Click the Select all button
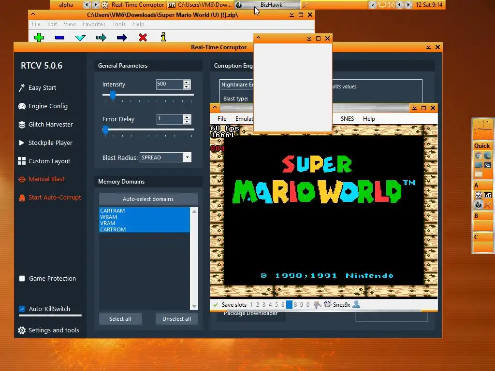This screenshot has height=371, width=495. tap(120, 319)
